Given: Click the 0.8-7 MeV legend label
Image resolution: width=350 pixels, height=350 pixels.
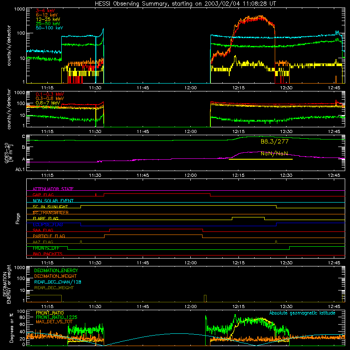Looking at the screenshot, I should (48, 103).
